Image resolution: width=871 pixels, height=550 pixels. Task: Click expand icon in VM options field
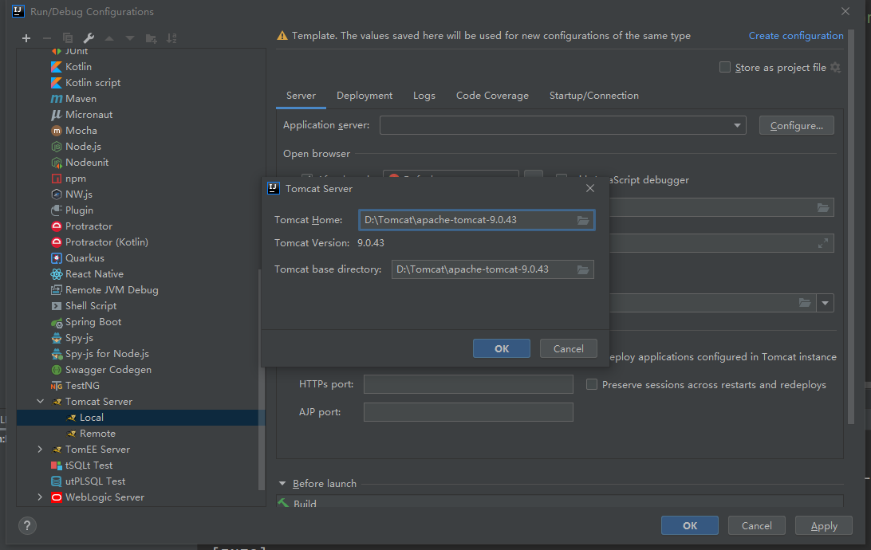click(x=823, y=243)
